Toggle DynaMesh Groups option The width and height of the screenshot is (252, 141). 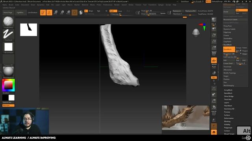click(239, 48)
